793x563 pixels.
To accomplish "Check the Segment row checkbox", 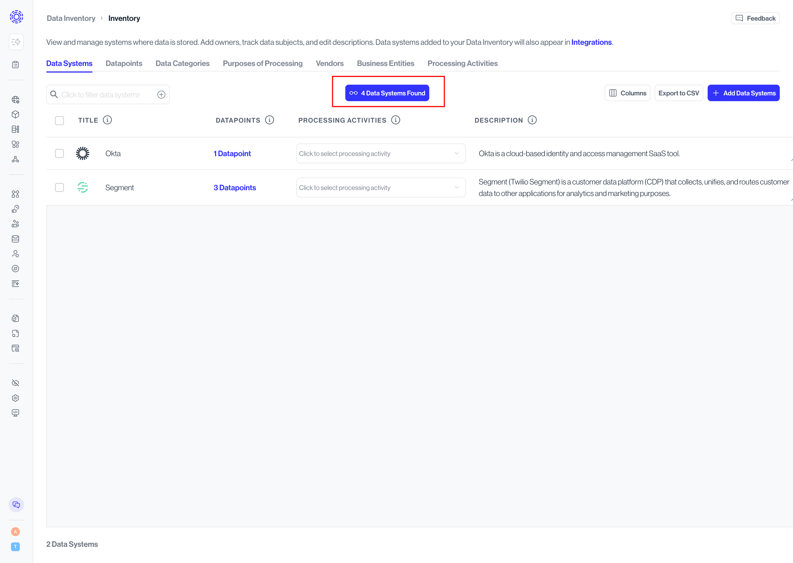I will [x=59, y=187].
